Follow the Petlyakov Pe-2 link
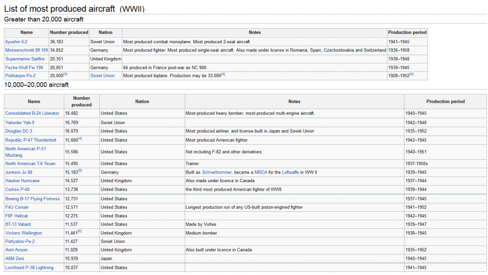This screenshot has width=488, height=275. pyautogui.click(x=20, y=241)
